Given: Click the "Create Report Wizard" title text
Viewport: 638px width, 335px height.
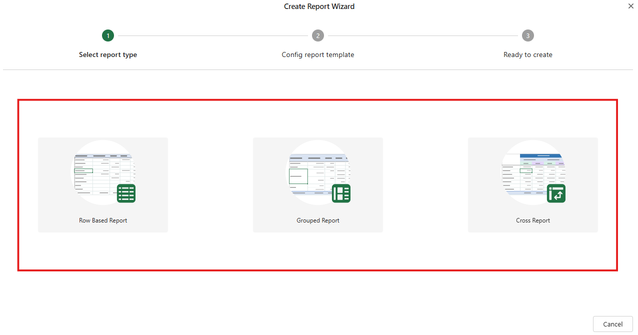Looking at the screenshot, I should (x=319, y=6).
